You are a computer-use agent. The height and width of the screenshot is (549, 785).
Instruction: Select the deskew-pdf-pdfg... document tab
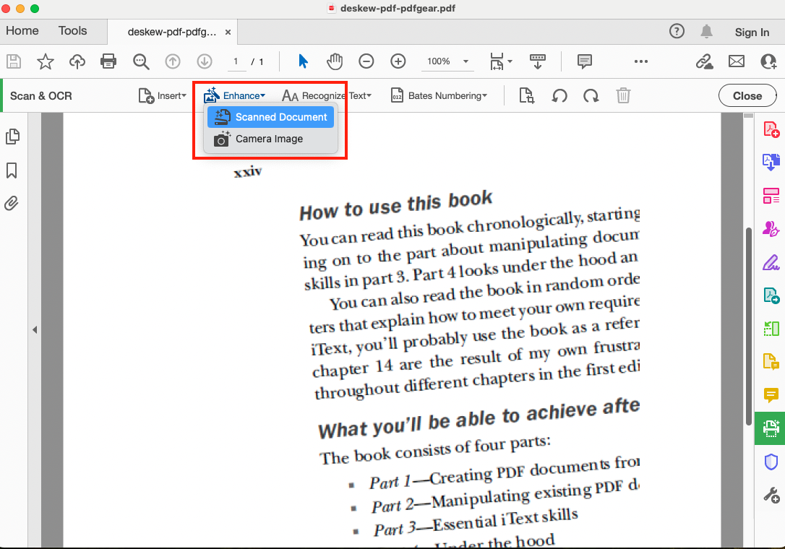coord(172,32)
